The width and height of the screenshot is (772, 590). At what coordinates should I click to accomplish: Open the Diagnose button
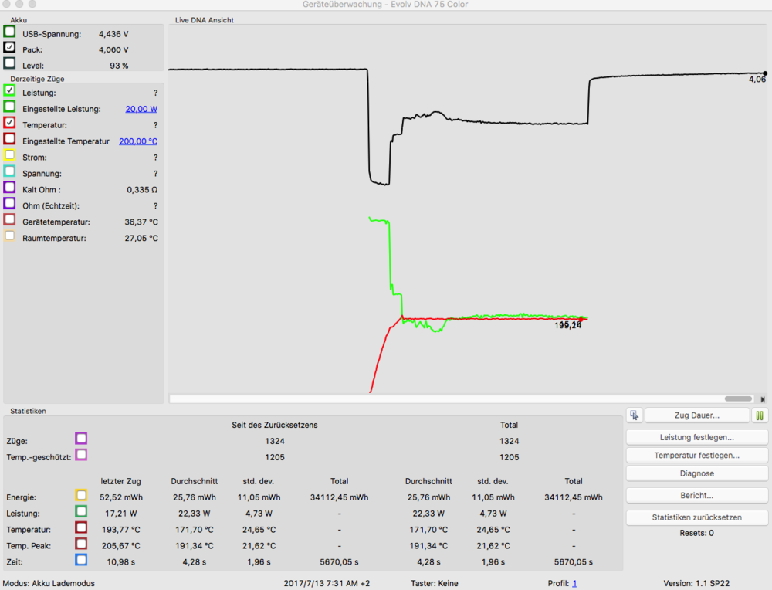[x=696, y=473]
